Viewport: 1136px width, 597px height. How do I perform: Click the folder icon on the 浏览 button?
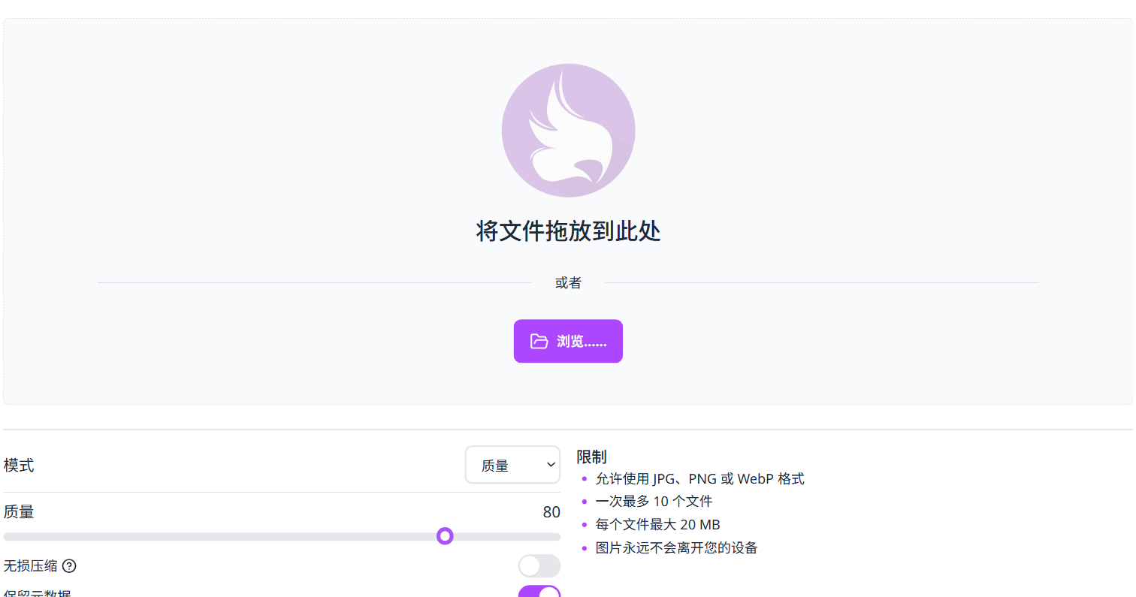(x=539, y=342)
